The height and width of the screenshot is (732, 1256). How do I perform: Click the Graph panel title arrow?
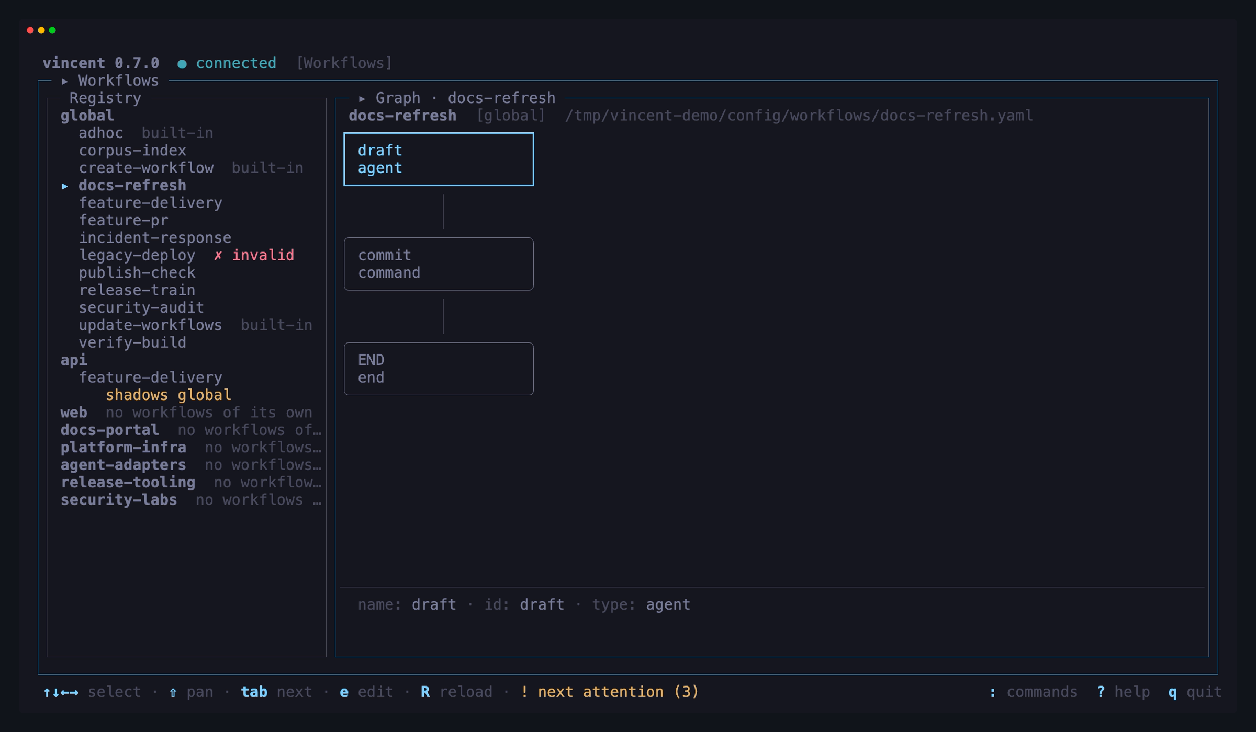click(362, 98)
